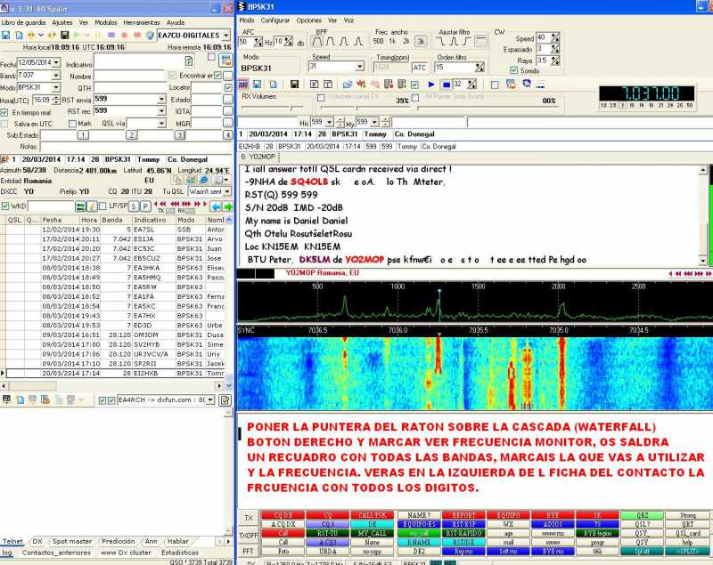
Task: Toggle the 'En tiempo real' checkbox
Action: click(x=5, y=113)
